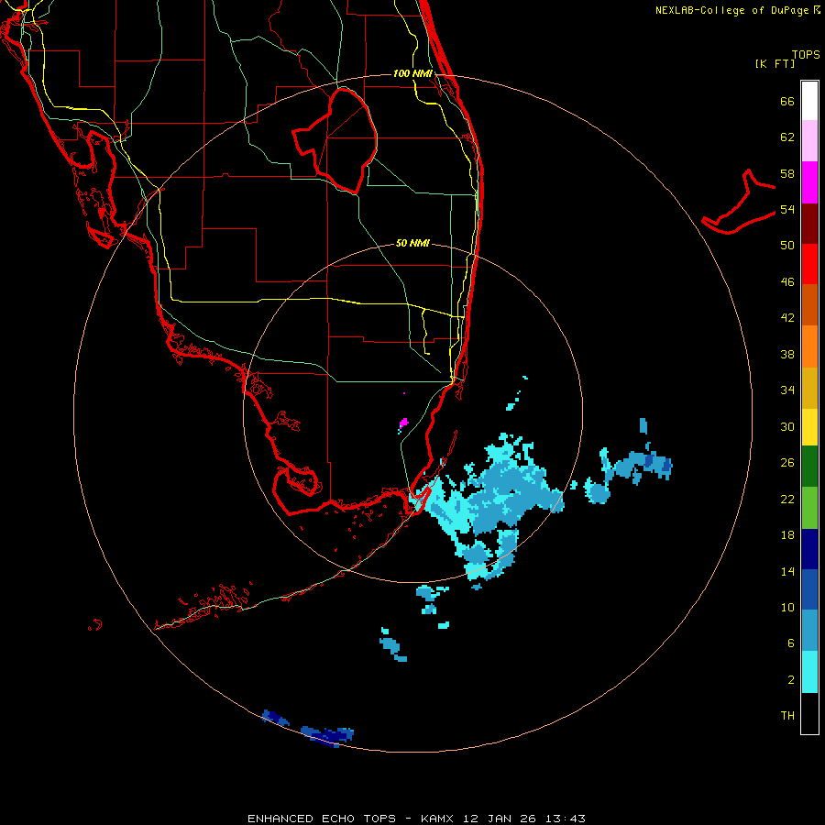Click the navy 22 kft legend swatch
The width and height of the screenshot is (825, 825).
(x=809, y=549)
